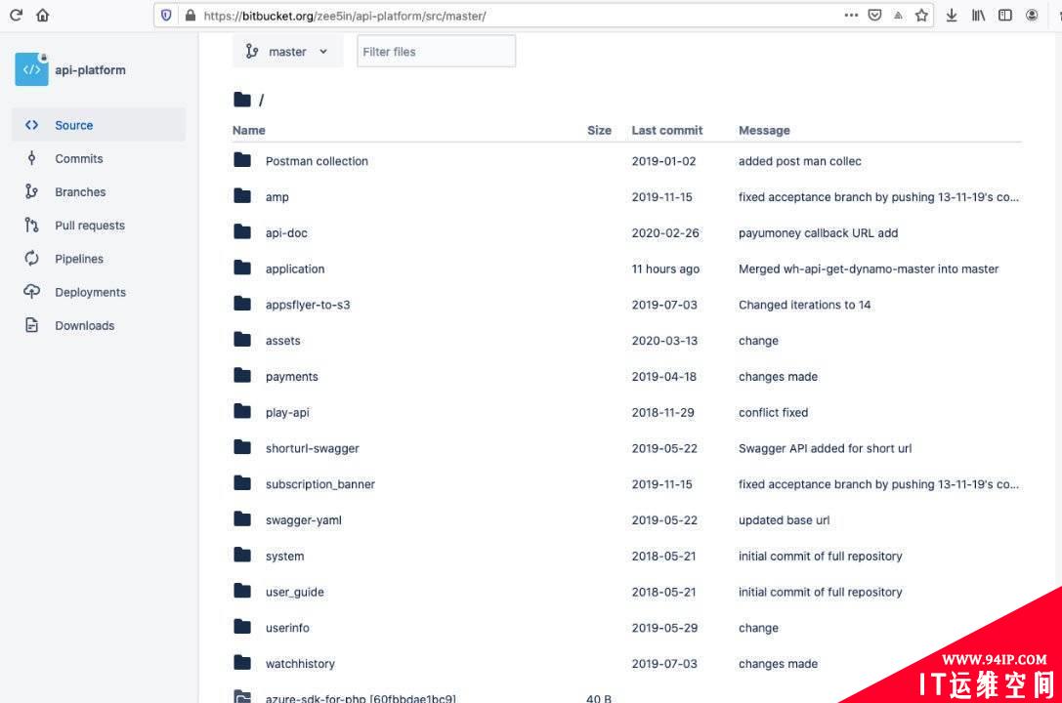Open the 'conflict fixed' commit message
1062x703 pixels.
pyautogui.click(x=773, y=412)
